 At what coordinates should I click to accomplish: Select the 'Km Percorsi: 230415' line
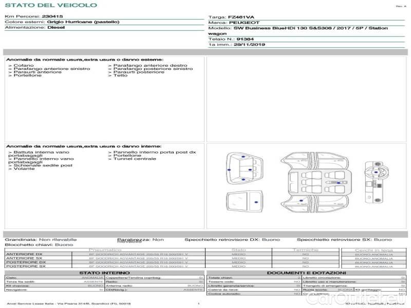[x=34, y=16]
